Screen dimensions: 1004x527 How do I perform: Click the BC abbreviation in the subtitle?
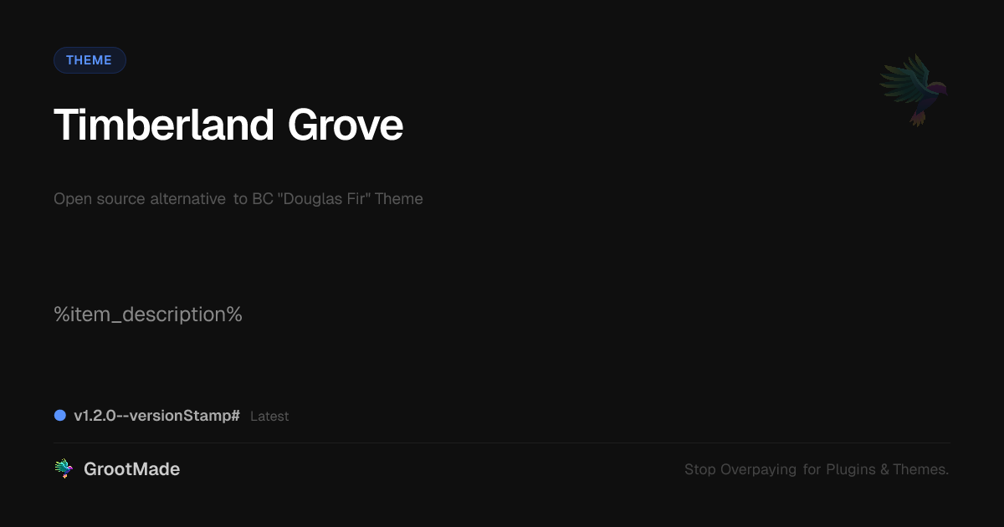(x=263, y=199)
